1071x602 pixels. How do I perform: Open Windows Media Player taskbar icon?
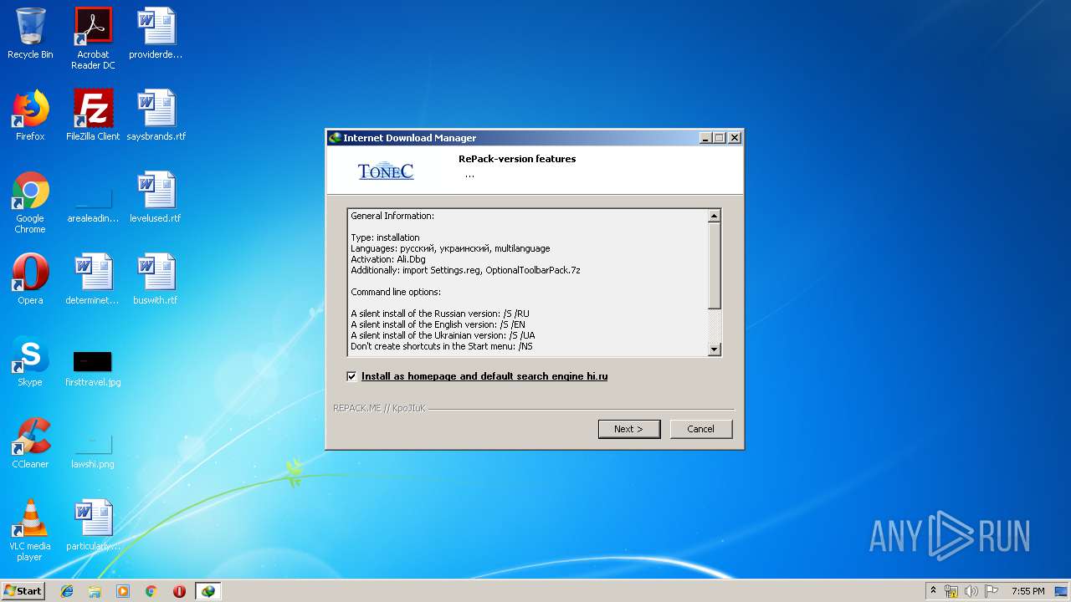123,591
